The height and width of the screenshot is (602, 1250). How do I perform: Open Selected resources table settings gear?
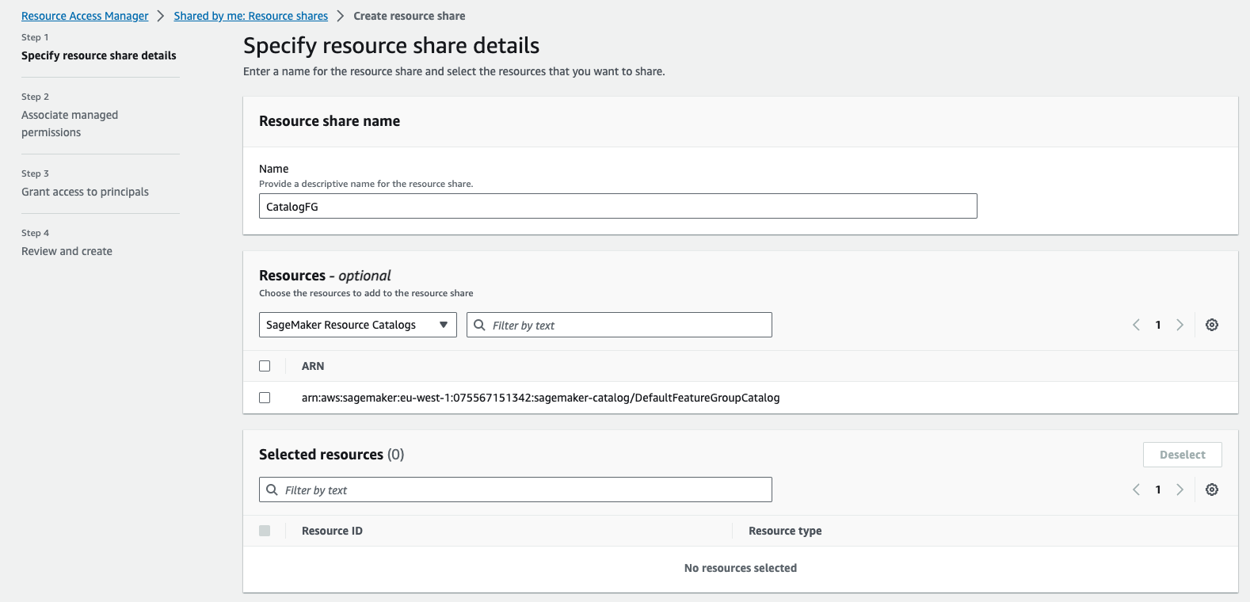tap(1211, 490)
